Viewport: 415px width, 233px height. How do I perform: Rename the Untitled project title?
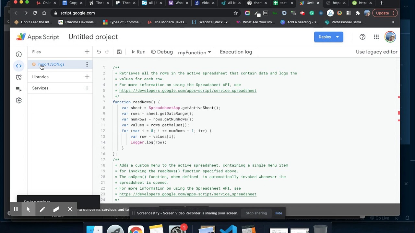click(x=93, y=37)
